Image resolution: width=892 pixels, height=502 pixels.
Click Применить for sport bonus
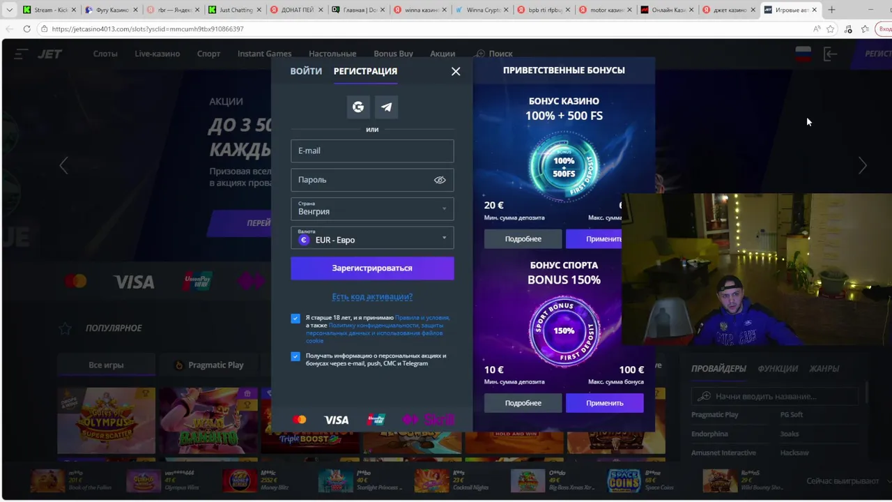point(605,403)
